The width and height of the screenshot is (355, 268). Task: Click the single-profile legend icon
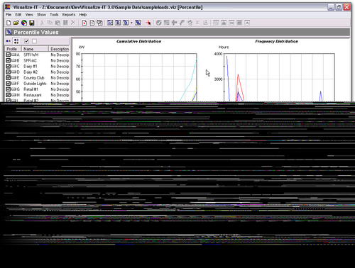(9, 41)
